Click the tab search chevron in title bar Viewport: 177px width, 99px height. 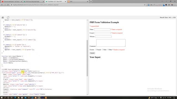[x=162, y=1]
